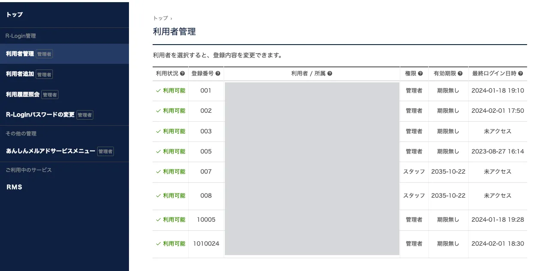Click 利用可能 status in row 001

click(171, 90)
